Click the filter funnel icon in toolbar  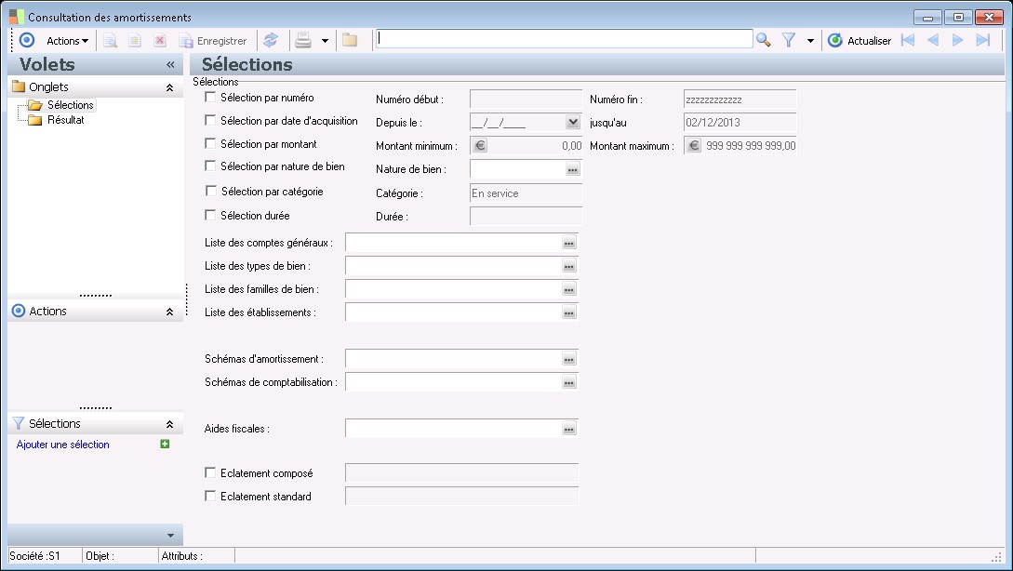coord(789,40)
